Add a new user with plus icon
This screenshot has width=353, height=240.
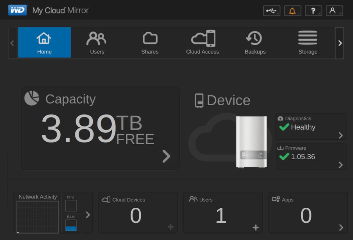(x=256, y=228)
